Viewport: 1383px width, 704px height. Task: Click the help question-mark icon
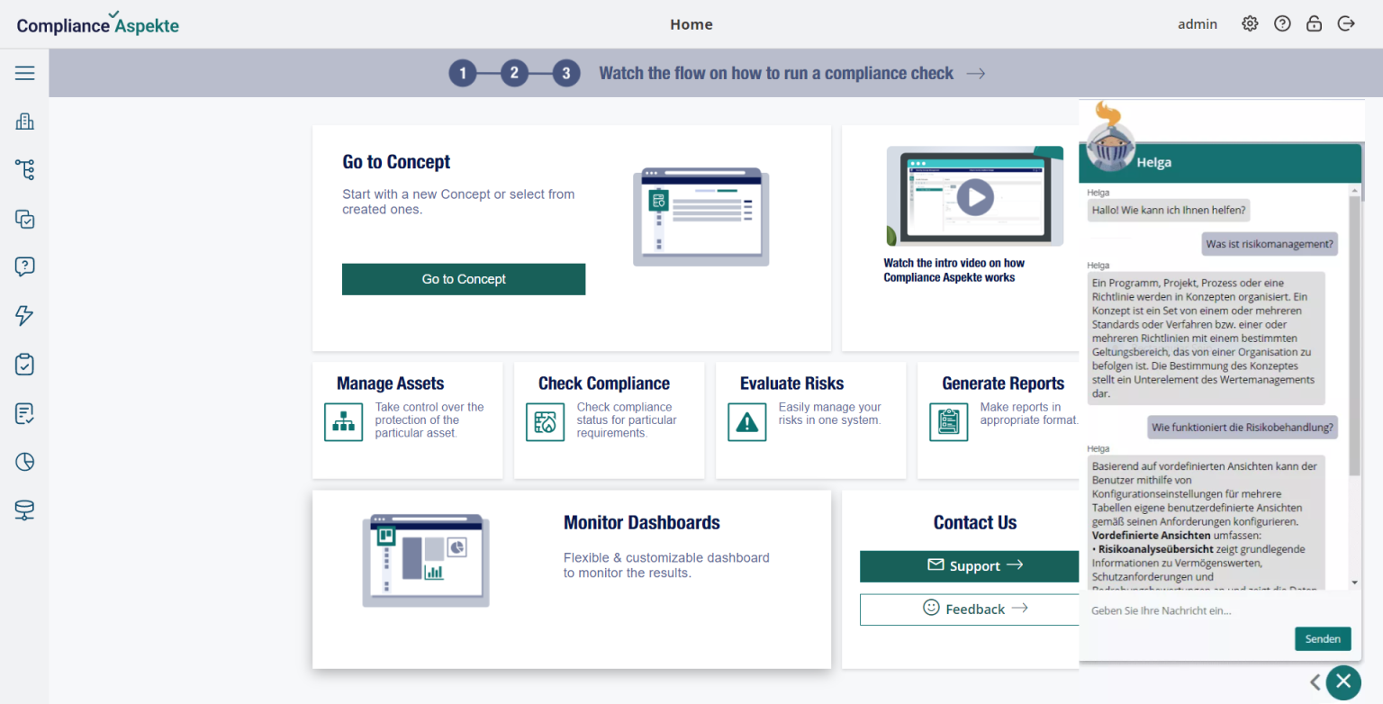point(1282,23)
